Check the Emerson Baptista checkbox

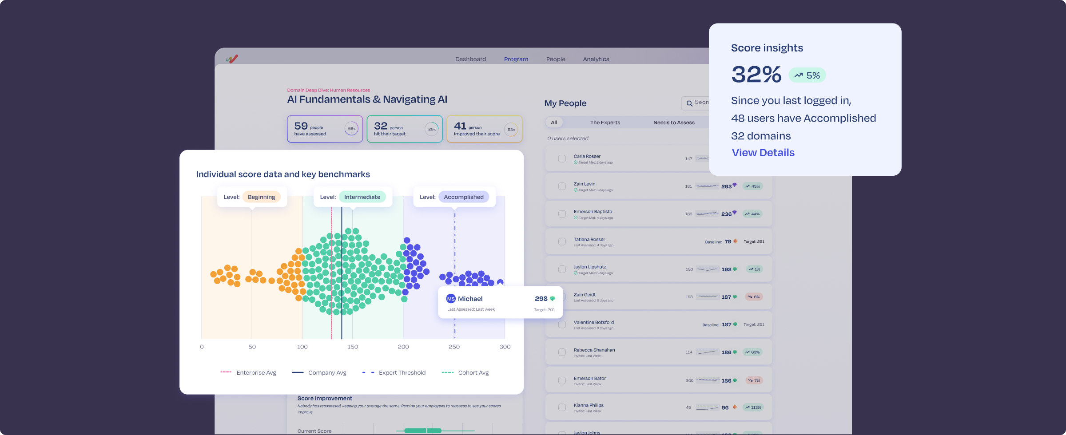coord(562,214)
